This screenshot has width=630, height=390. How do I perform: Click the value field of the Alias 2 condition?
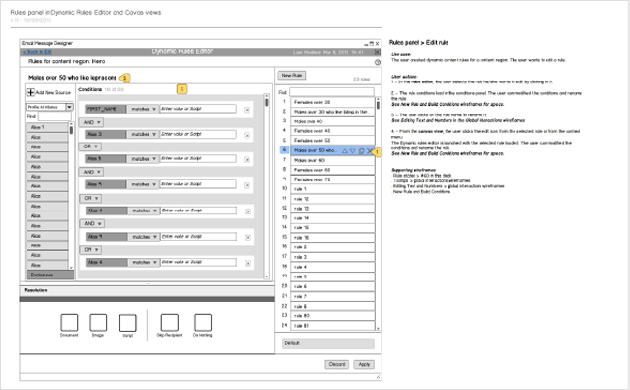point(198,134)
